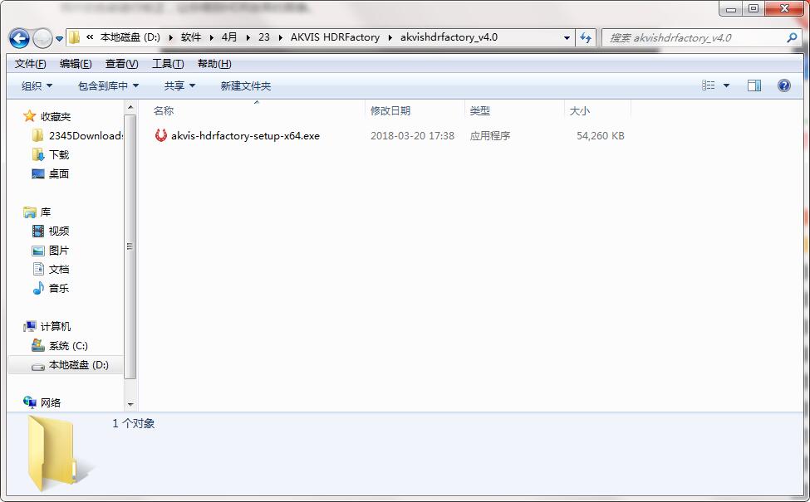Viewport: 810px width, 502px height.
Task: Open 系统 (C:) drive
Action: pos(68,346)
